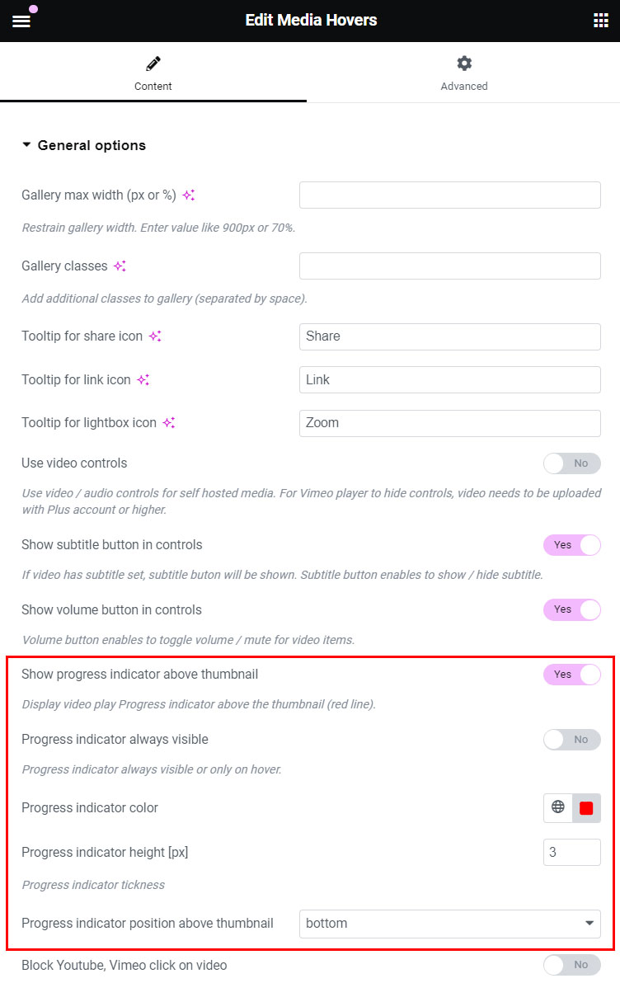Click the globe global color icon
Viewport: 620px width, 983px height.
coord(558,807)
